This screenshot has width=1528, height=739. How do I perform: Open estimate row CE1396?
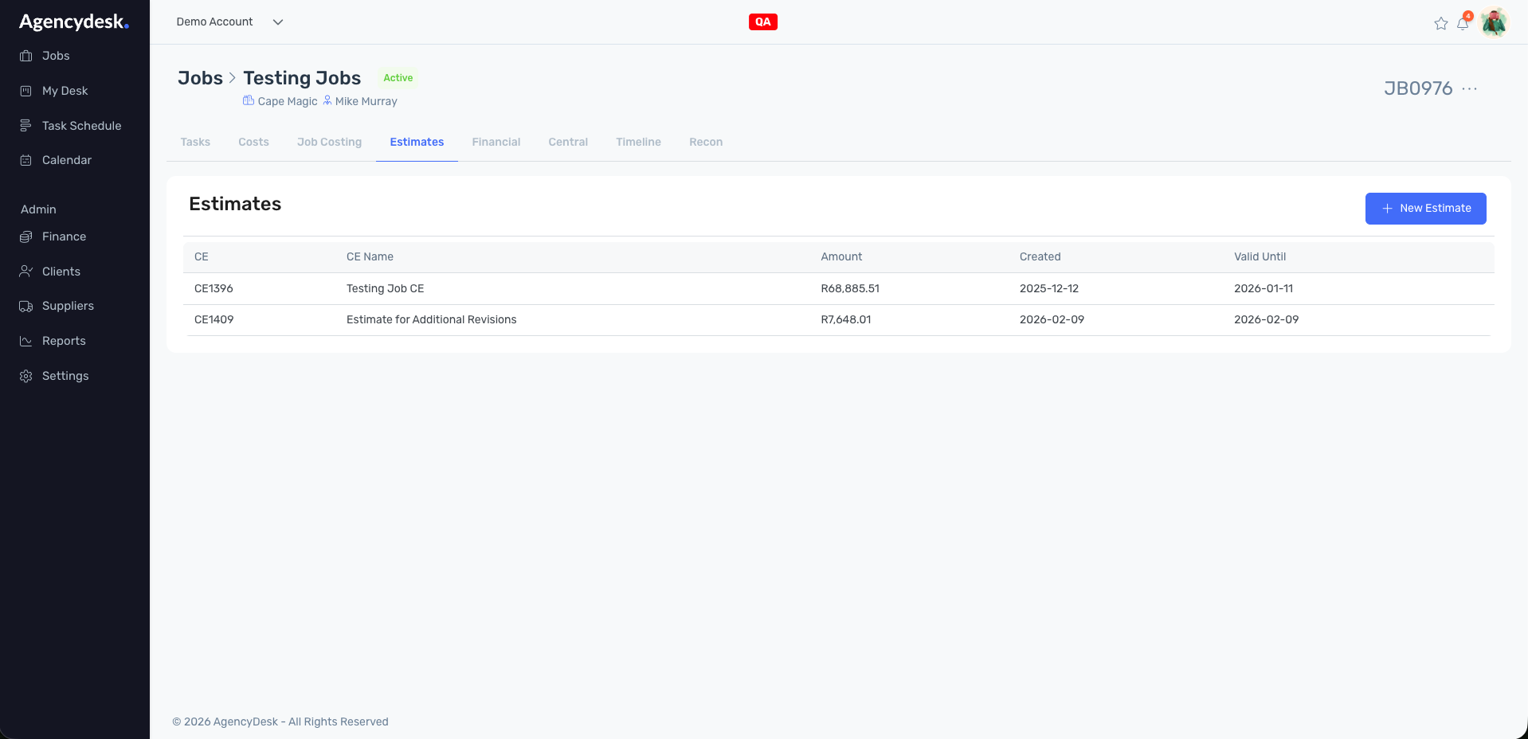(214, 288)
